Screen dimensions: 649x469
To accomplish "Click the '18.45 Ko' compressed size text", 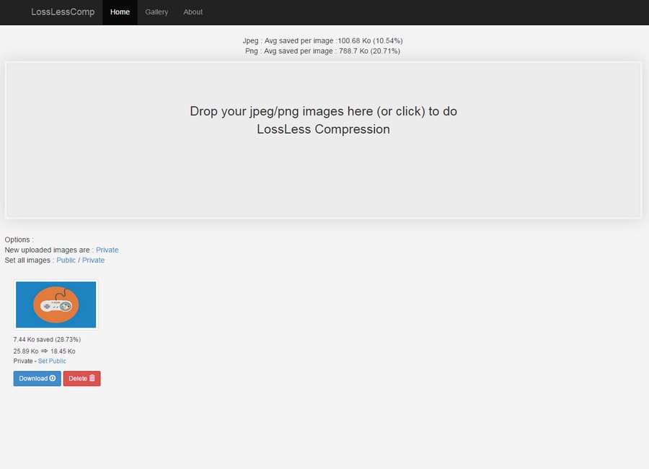I will point(63,351).
